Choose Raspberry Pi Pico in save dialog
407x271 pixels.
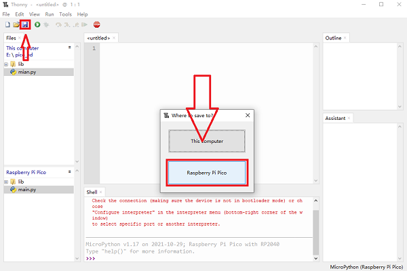[207, 173]
